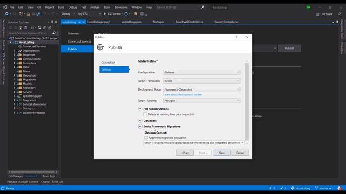Close the HotelListing document tab

pyautogui.click(x=83, y=22)
